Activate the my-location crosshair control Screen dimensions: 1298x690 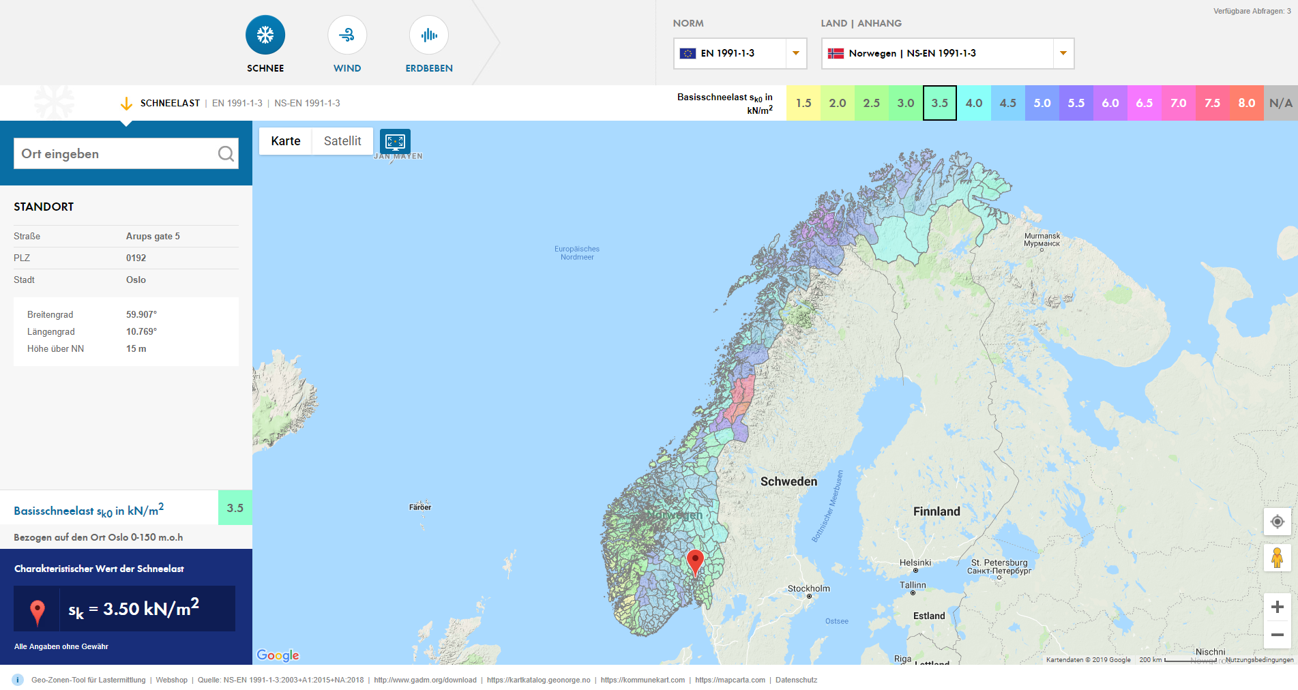(x=1277, y=522)
